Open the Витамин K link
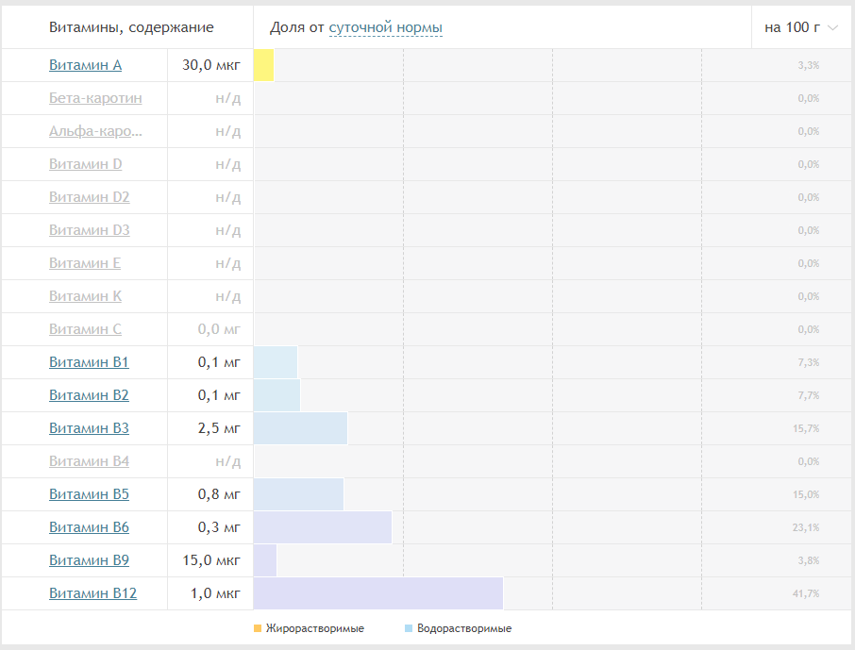 point(85,296)
